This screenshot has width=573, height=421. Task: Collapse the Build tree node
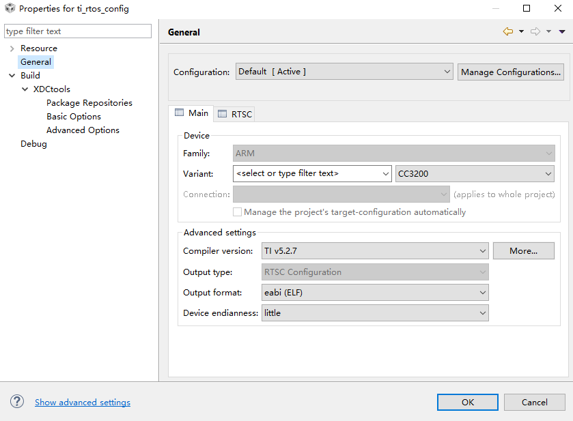coord(12,76)
